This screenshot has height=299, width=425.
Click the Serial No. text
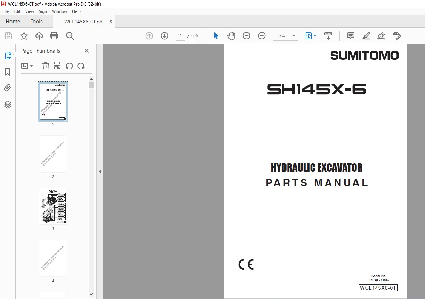(x=379, y=276)
